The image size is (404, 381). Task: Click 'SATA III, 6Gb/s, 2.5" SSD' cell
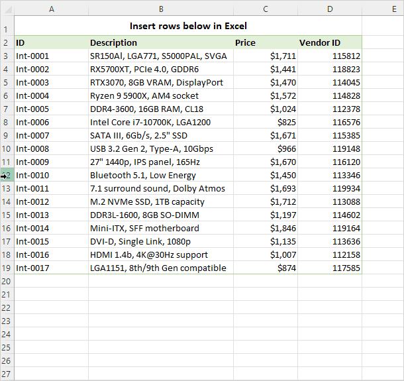point(161,135)
